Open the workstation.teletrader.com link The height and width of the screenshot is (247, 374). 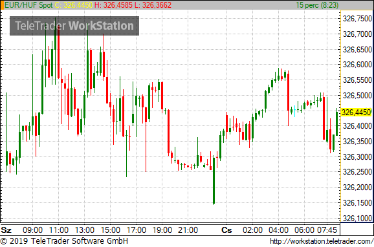(x=322, y=241)
